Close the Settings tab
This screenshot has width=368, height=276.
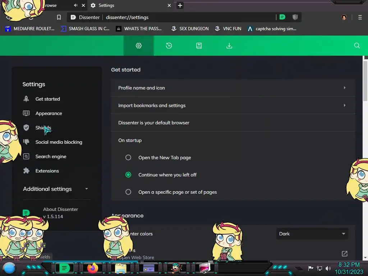point(169,5)
